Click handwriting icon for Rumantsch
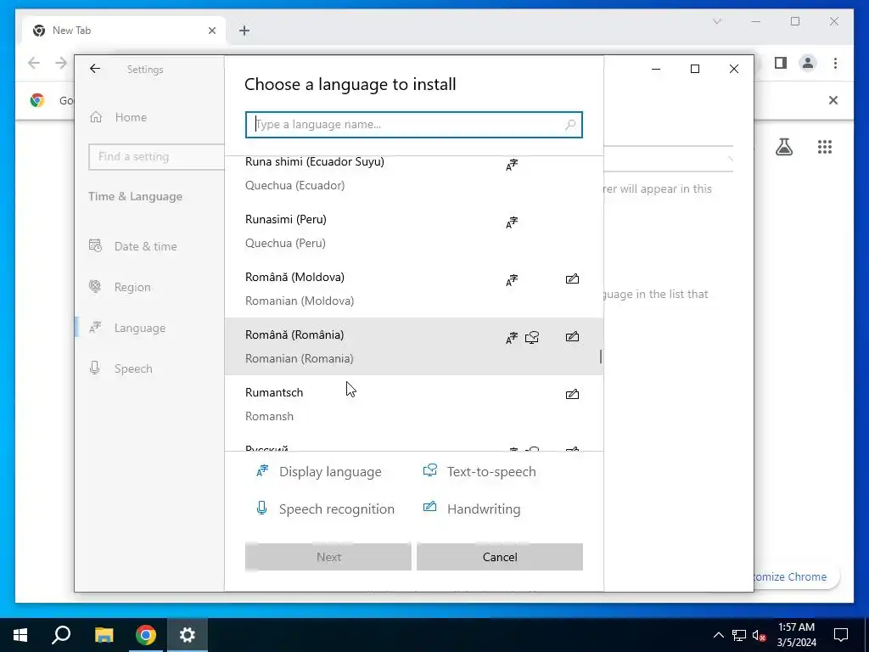The width and height of the screenshot is (869, 652). (572, 394)
